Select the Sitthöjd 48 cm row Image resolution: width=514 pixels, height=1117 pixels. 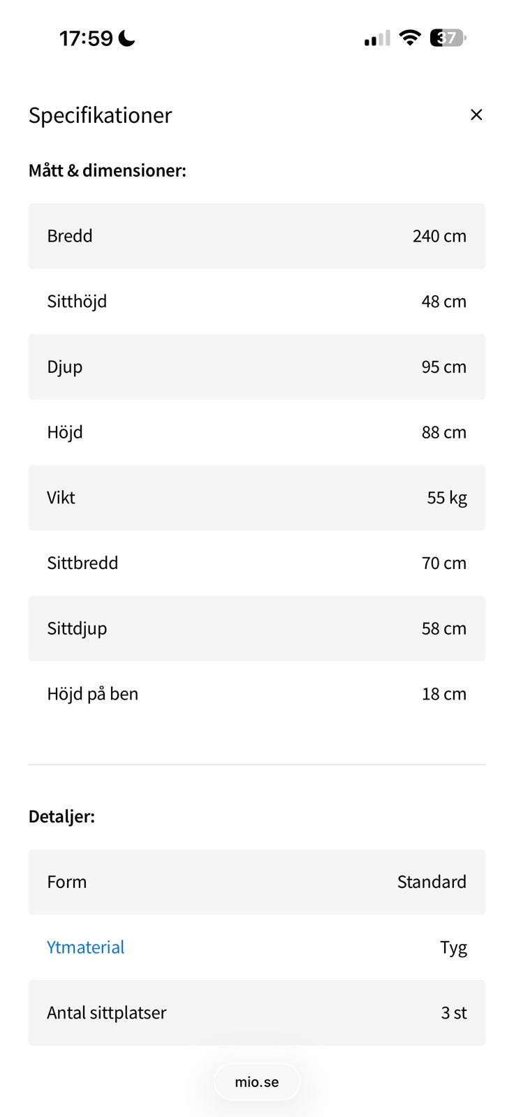click(x=257, y=302)
